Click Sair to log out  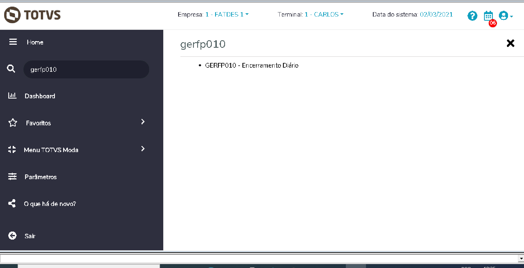point(30,236)
